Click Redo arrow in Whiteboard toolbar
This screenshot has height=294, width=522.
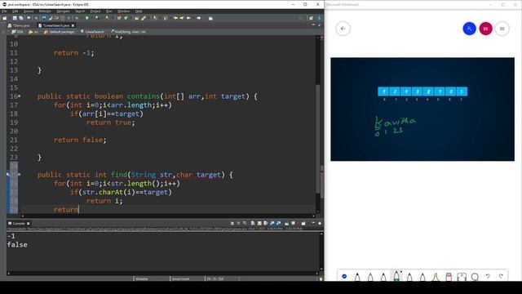click(501, 276)
